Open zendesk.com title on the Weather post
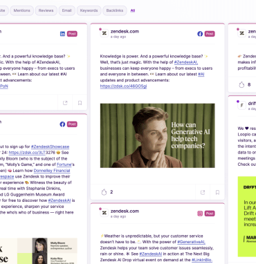Viewport: 256px width, 264px height. 125,211
